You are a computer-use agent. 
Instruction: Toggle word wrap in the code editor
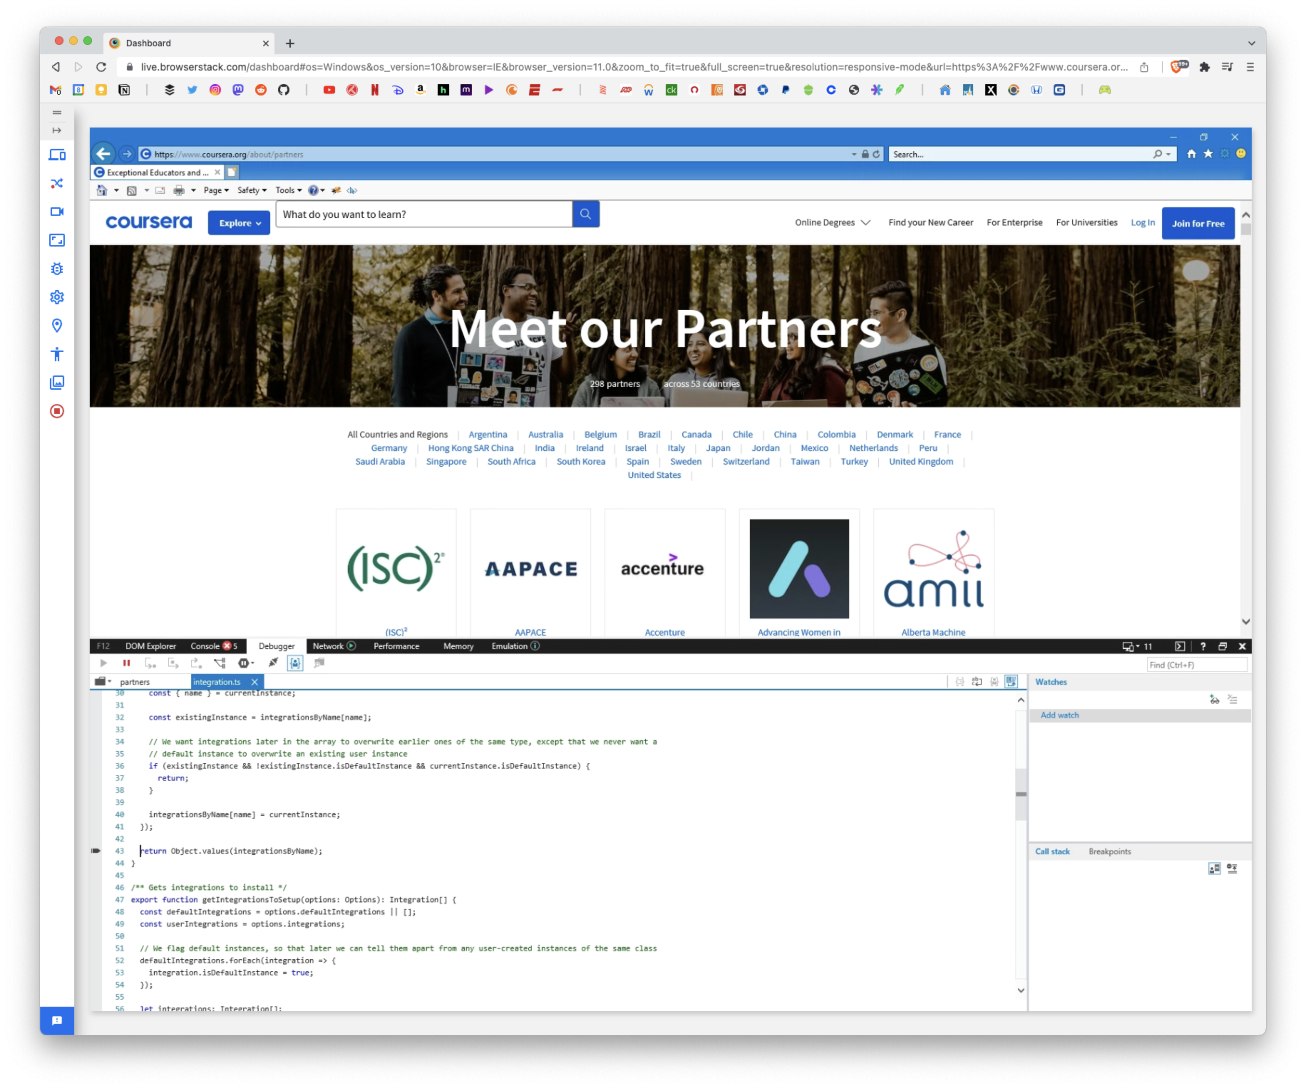[x=977, y=682]
